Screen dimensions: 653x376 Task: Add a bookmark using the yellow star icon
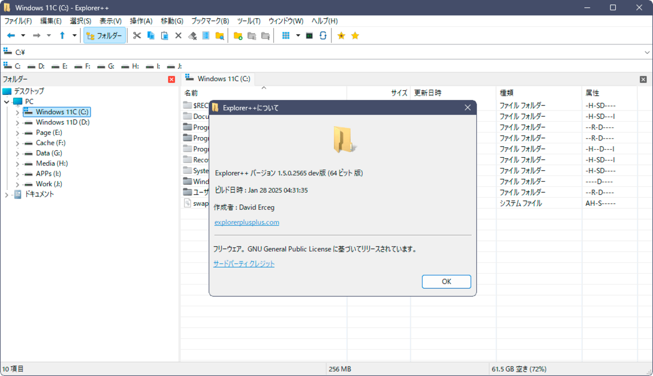pos(341,36)
